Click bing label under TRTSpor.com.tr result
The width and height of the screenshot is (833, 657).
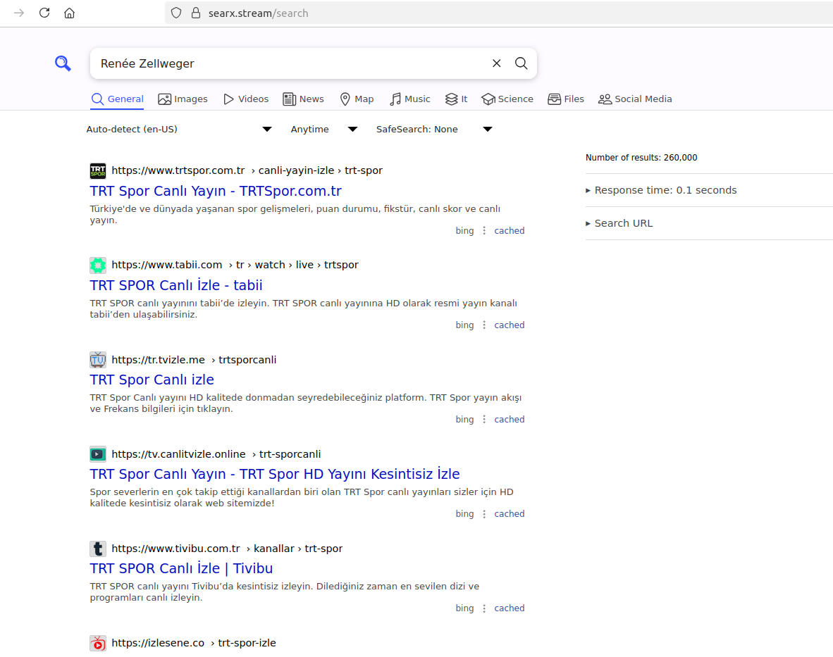(464, 231)
